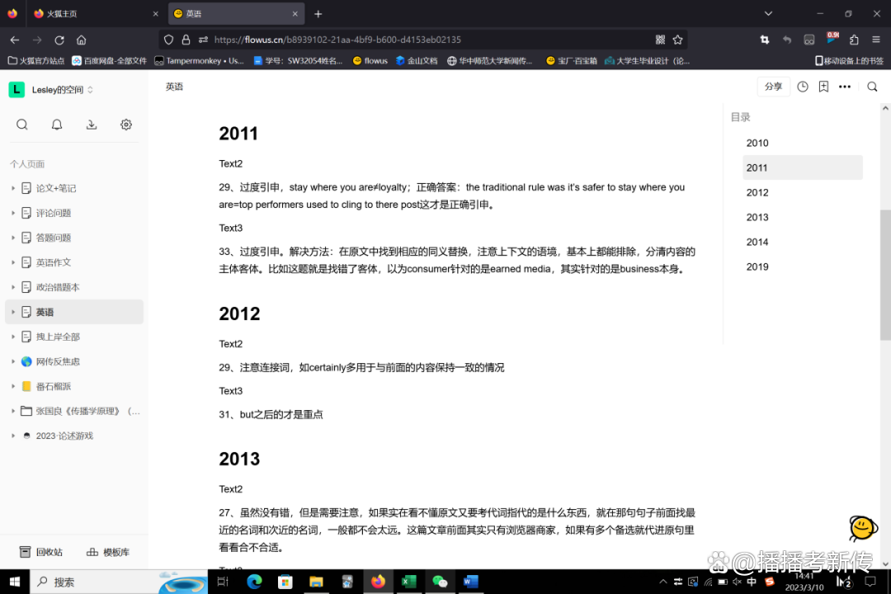Go to the Firefox home page
891x594 pixels.
click(81, 40)
